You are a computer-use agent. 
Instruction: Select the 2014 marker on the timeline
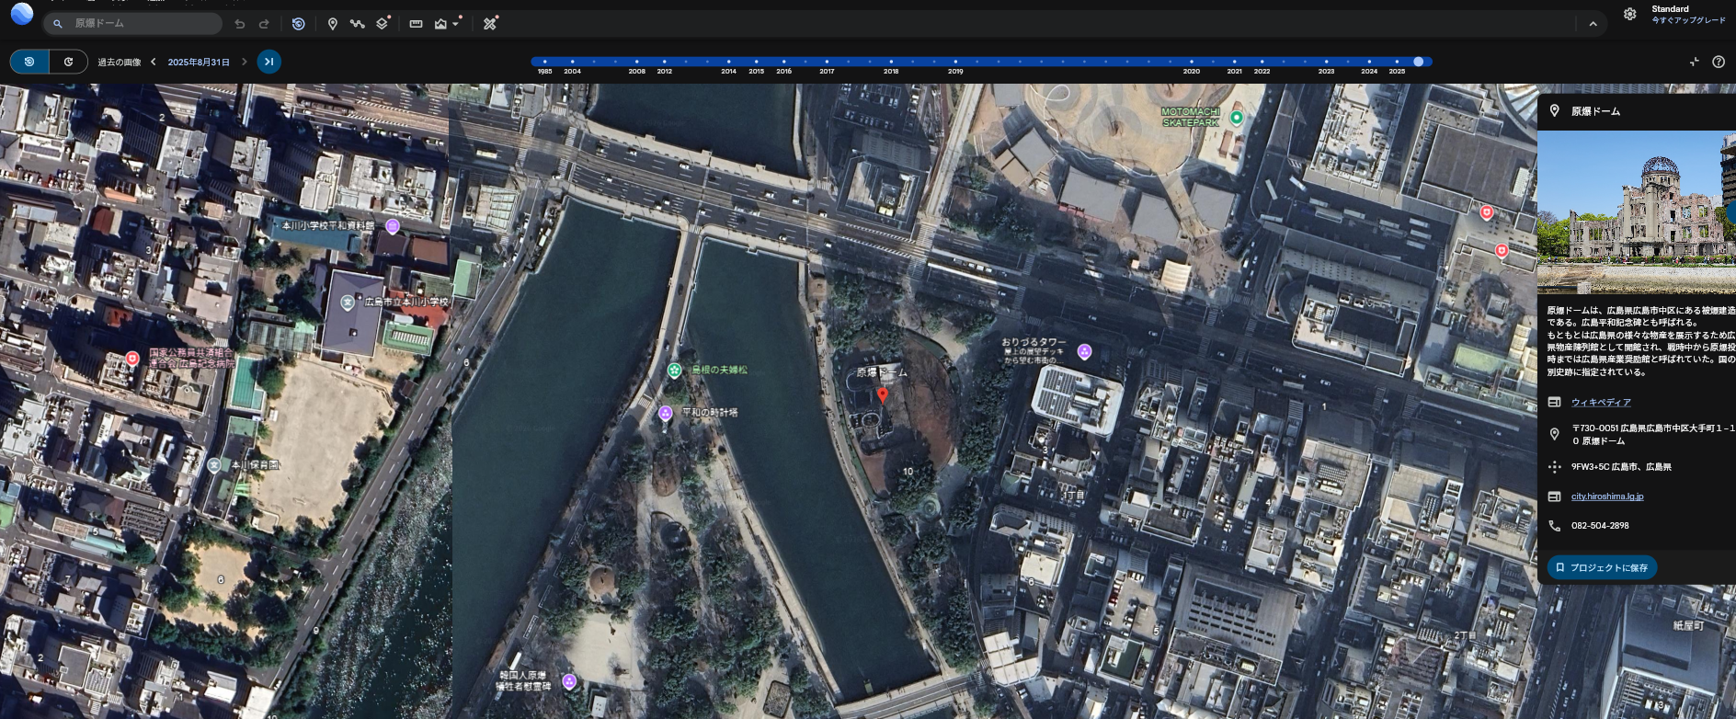(728, 62)
